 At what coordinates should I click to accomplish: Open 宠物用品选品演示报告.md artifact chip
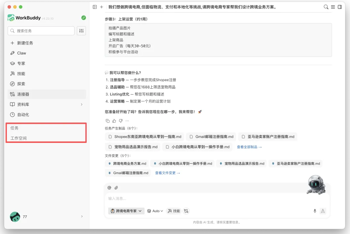point(133,147)
